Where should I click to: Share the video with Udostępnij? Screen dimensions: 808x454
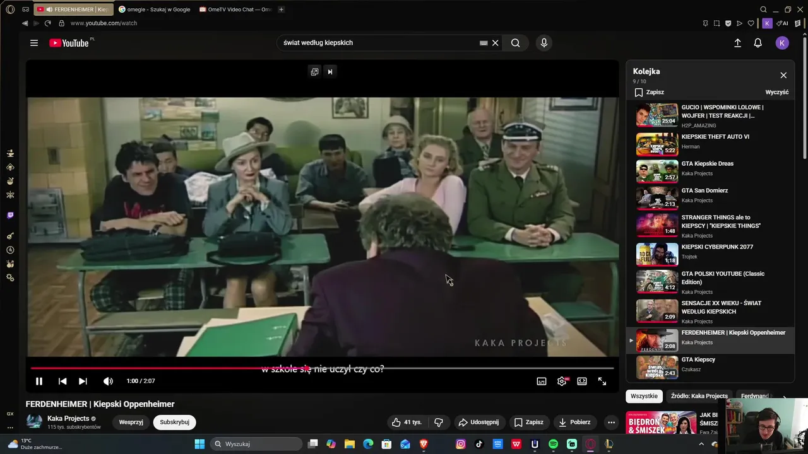[478, 422]
